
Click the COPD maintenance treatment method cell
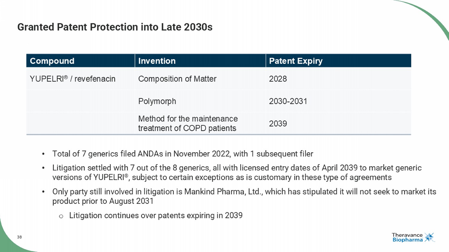click(x=188, y=123)
